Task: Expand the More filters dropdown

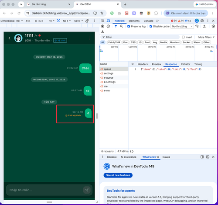Action: click(206, 37)
